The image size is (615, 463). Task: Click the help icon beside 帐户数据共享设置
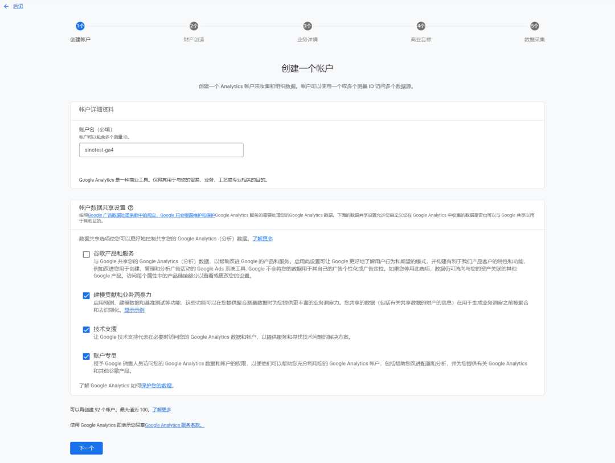[x=130, y=208]
